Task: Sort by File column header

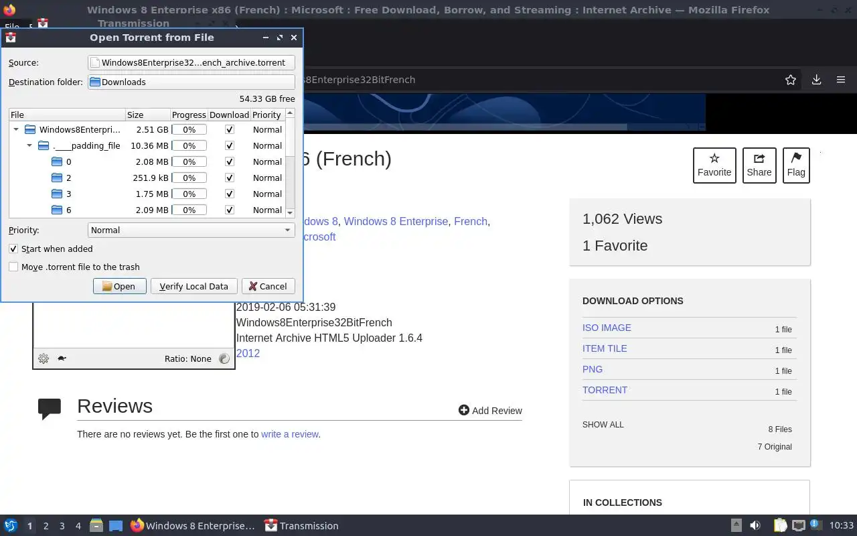Action: pyautogui.click(x=67, y=115)
